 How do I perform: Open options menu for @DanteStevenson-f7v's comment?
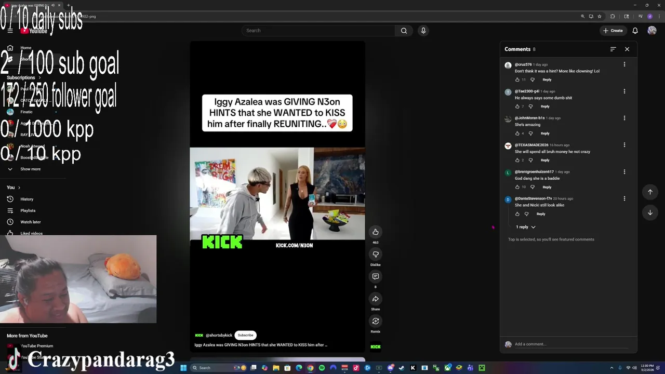(624, 198)
